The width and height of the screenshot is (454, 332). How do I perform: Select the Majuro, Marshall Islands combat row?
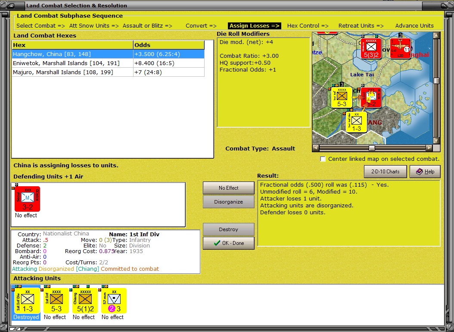point(108,72)
